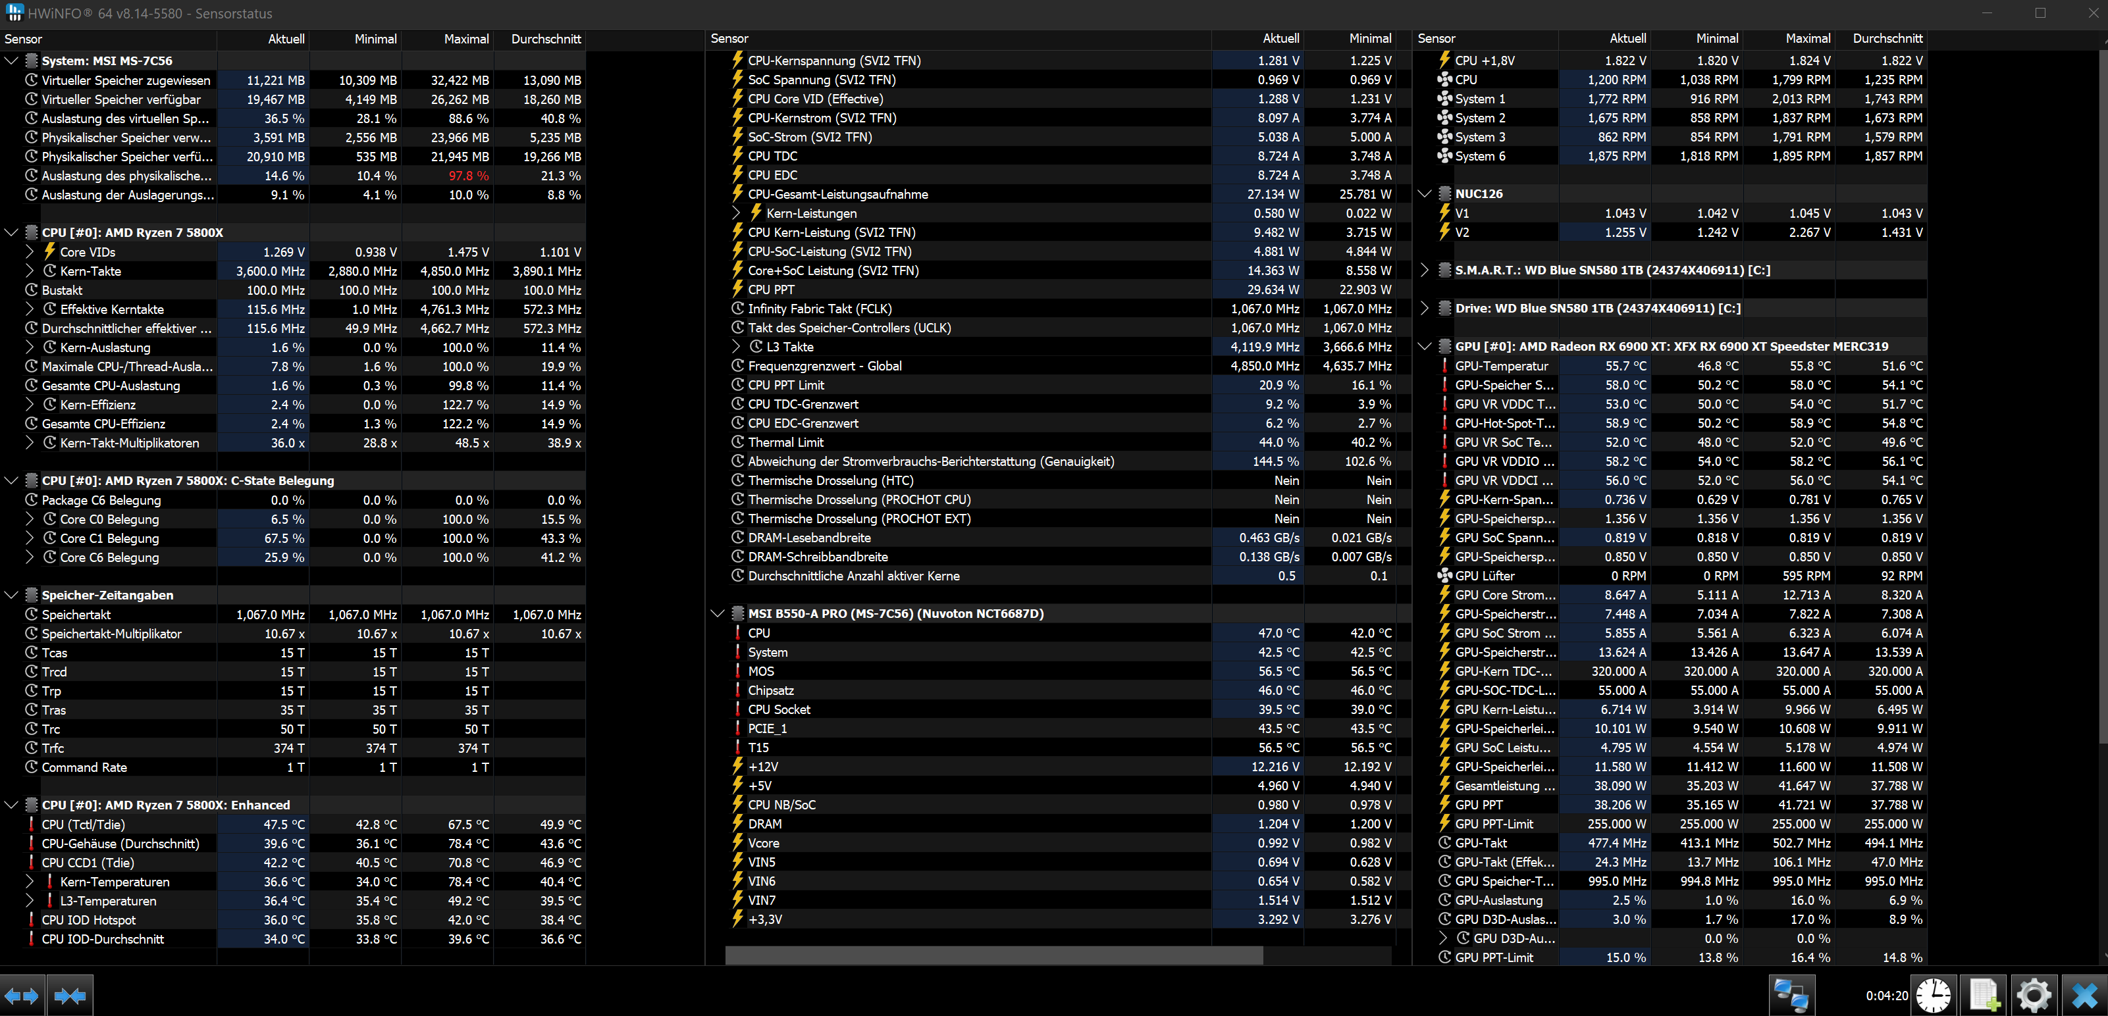The image size is (2108, 1016).
Task: Select the CPU (Tctl/Tdie) temperature row
Action: (x=122, y=825)
